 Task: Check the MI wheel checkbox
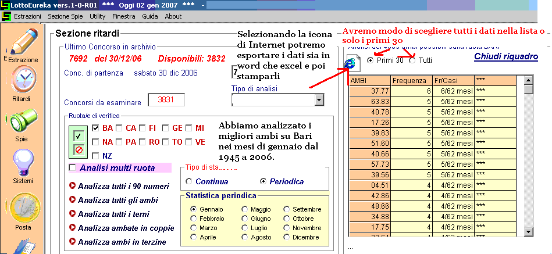(189, 128)
